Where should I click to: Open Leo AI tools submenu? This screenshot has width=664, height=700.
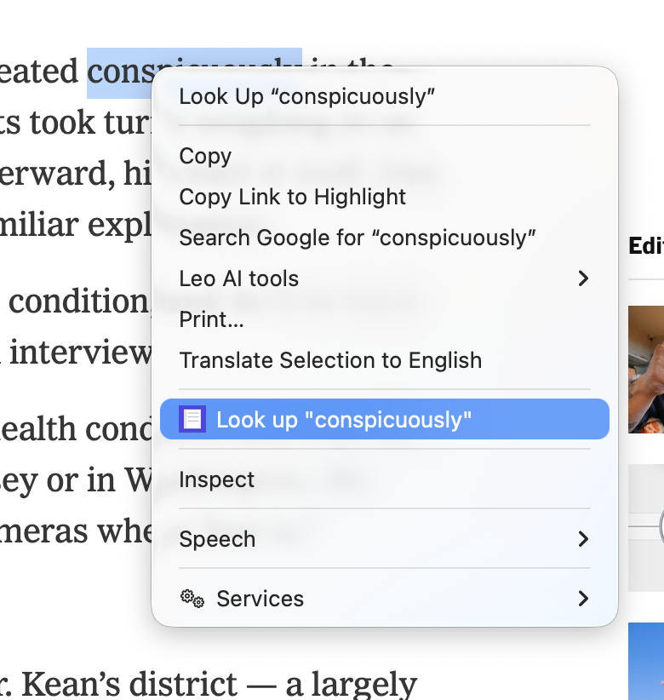coord(385,278)
